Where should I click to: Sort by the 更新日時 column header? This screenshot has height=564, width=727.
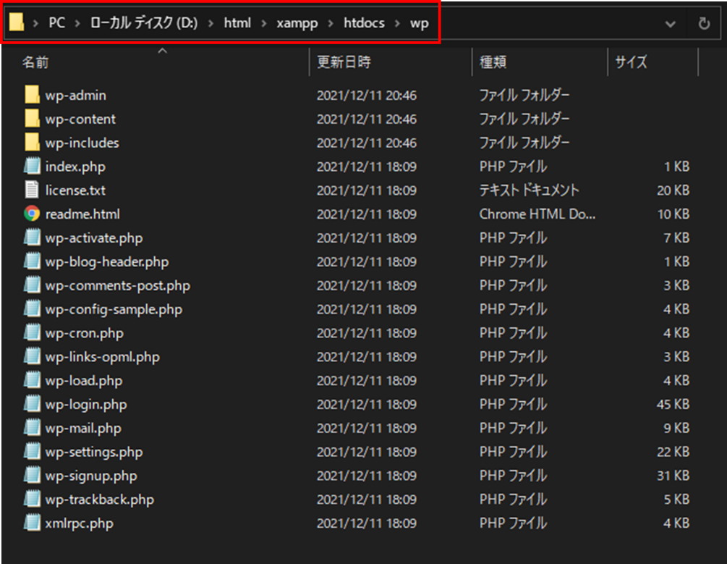(344, 63)
